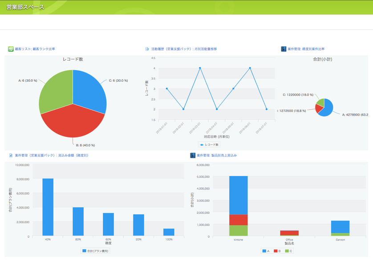Image resolution: width=373 pixels, height=260 pixels.
Task: Click the 2018-03-01 data point on the line chart
Action: tap(200, 68)
